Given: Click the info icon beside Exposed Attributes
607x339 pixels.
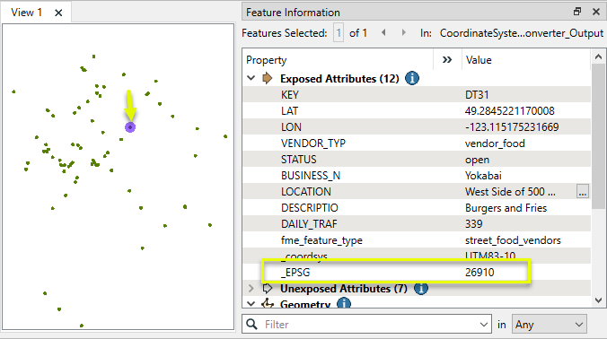Looking at the screenshot, I should click(x=412, y=78).
